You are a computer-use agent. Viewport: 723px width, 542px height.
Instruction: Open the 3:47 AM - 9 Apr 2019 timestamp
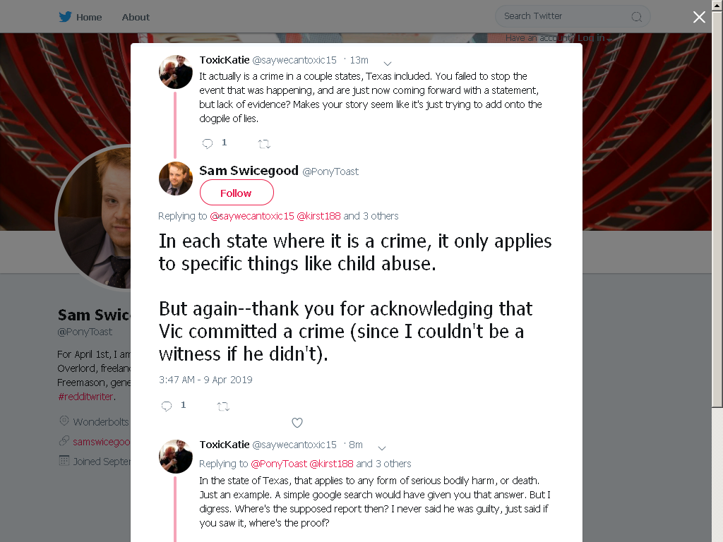pos(205,380)
